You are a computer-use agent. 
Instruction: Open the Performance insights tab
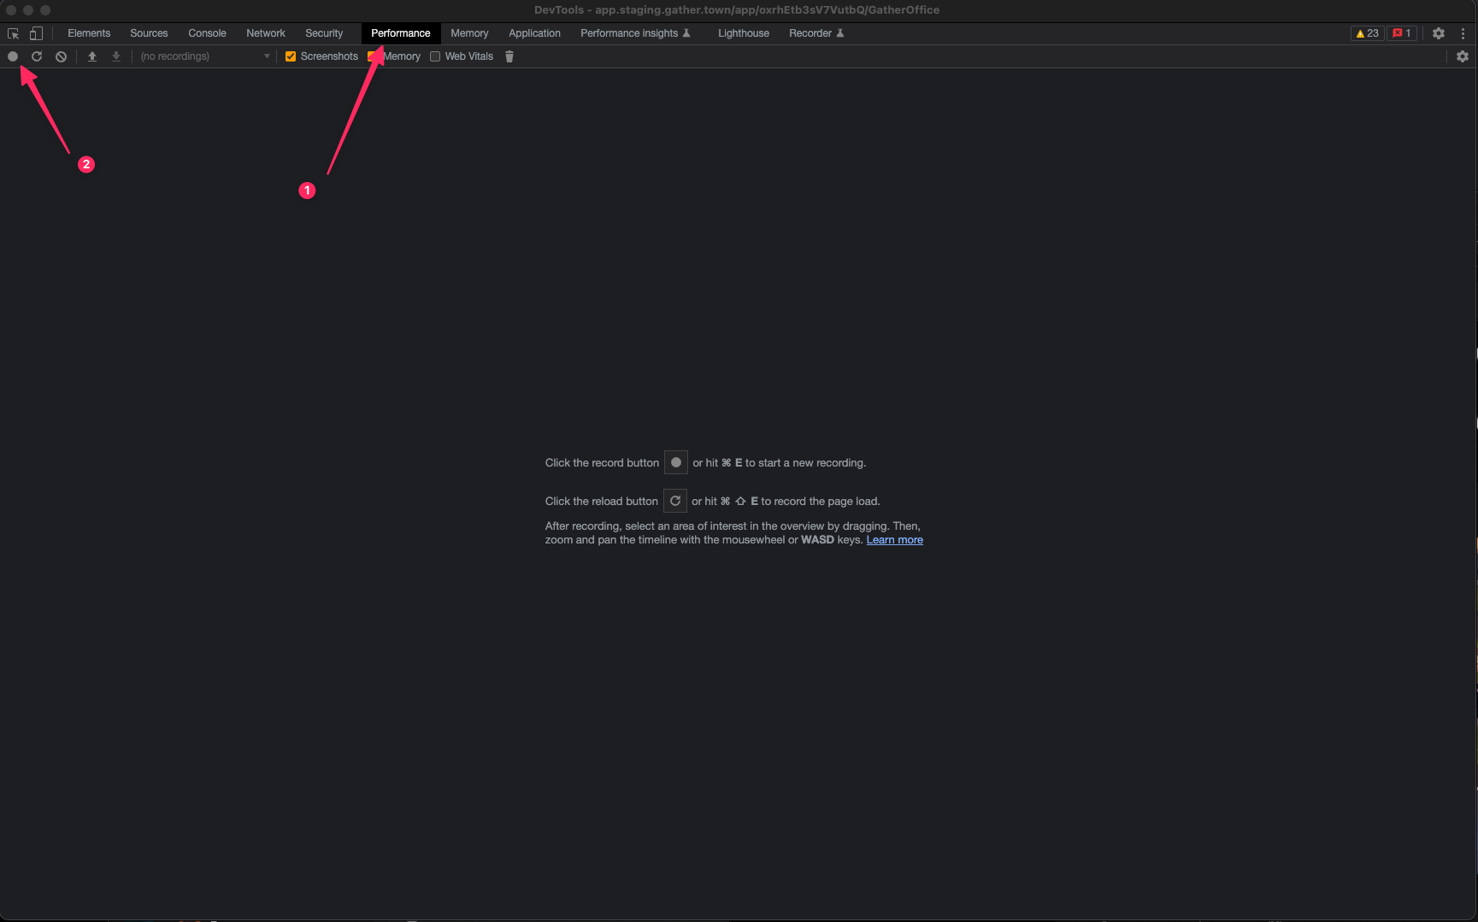(x=635, y=33)
